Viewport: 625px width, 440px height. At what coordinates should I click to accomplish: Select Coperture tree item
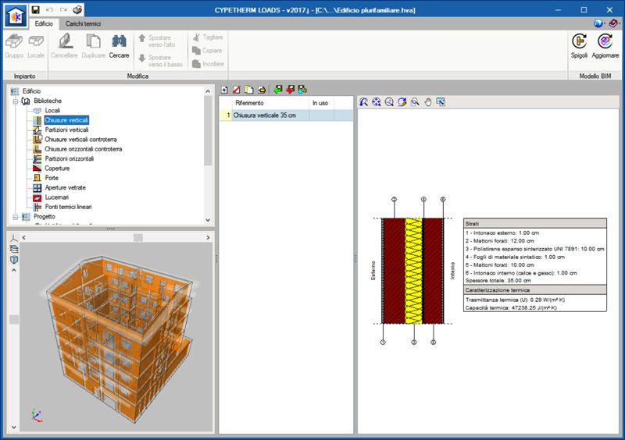tap(57, 169)
